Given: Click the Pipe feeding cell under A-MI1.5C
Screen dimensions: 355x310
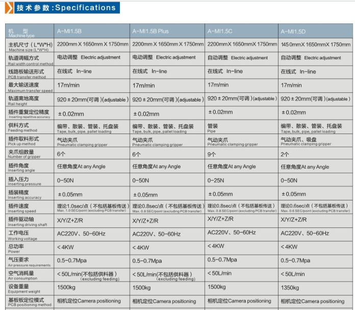Looking at the screenshot, I should point(242,127).
